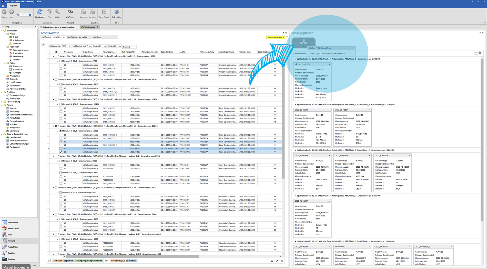
Task: Click the Aktualisieren refresh icon
Action: (40, 12)
